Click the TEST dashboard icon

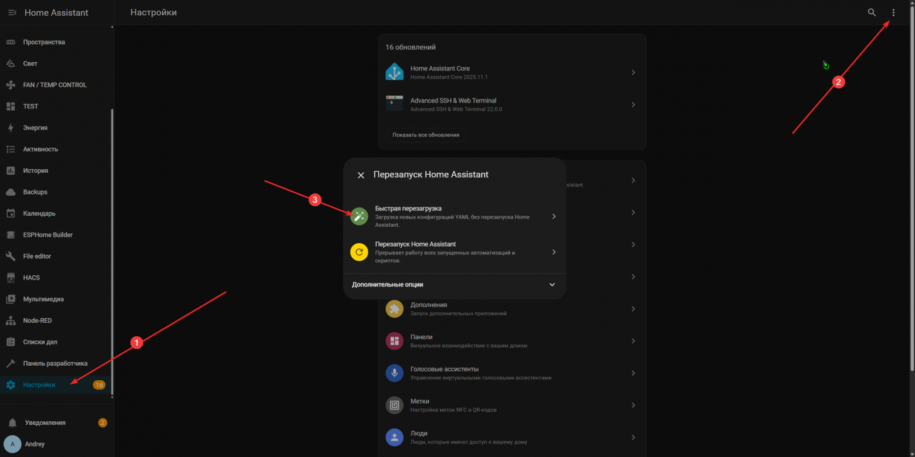[x=11, y=106]
